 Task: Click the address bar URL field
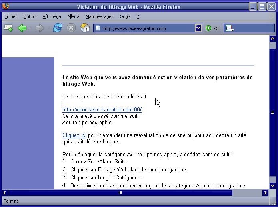148,28
